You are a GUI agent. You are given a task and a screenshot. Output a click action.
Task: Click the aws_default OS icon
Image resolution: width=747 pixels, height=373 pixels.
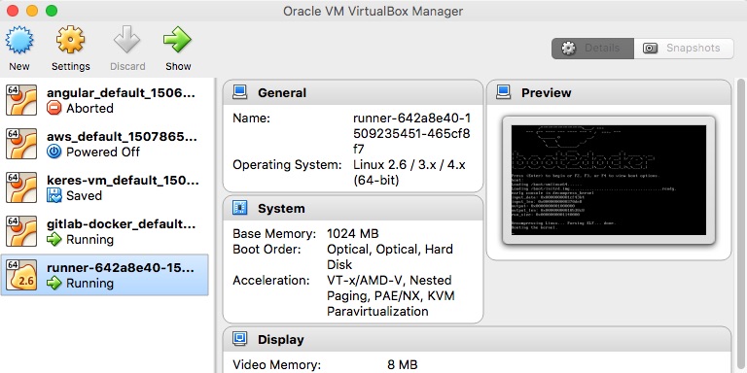click(21, 144)
